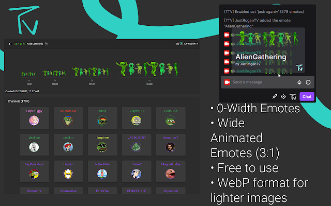Image resolution: width=331 pixels, height=206 pixels.
Task: Open Empirrre's channel avatar
Action: tap(102, 147)
